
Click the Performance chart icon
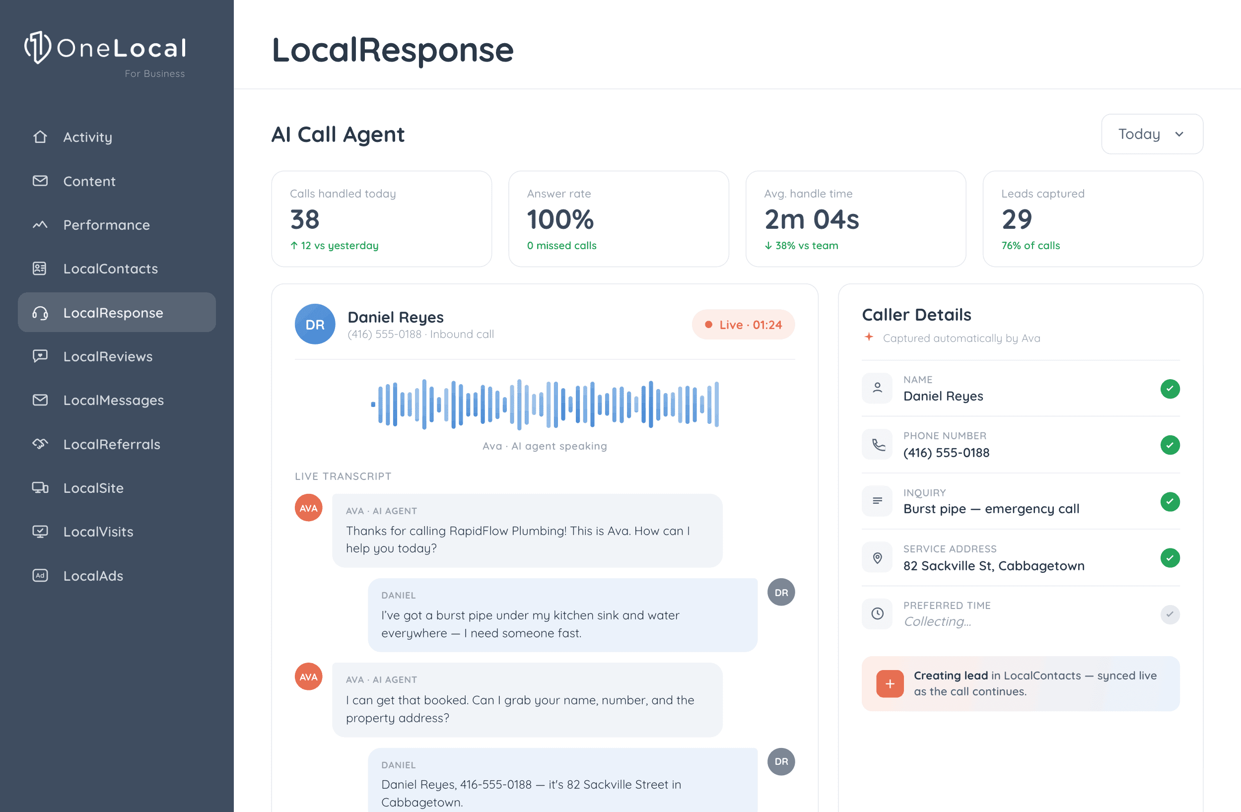click(40, 225)
